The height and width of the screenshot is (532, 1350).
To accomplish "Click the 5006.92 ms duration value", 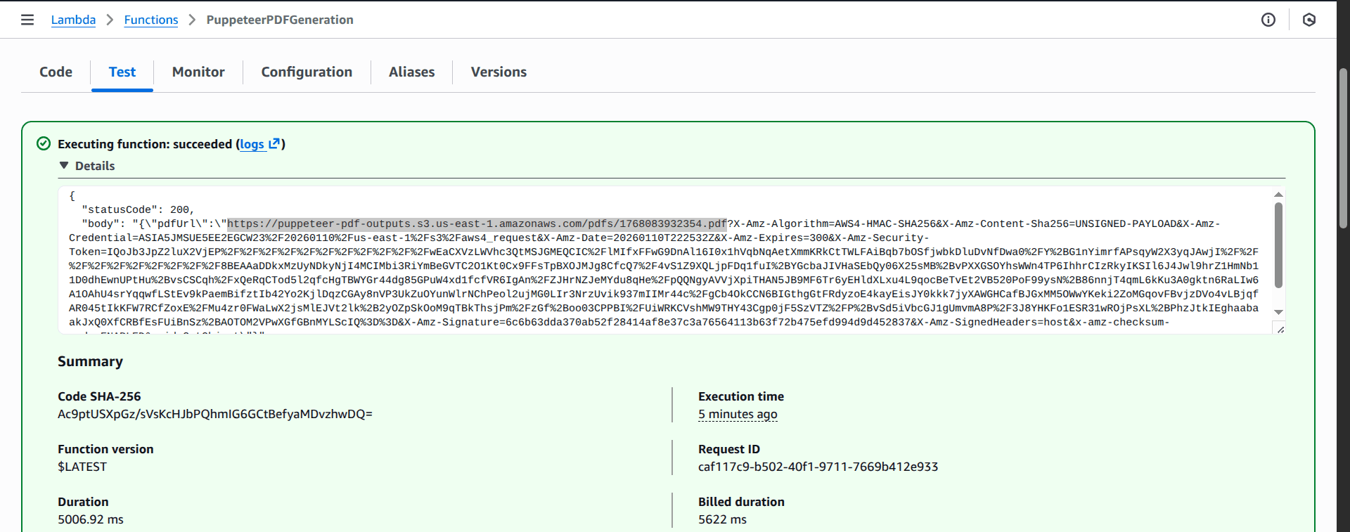I will click(91, 519).
